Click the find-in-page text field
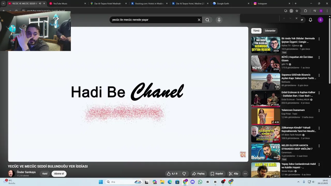This screenshot has width=331, height=186. (x=260, y=18)
